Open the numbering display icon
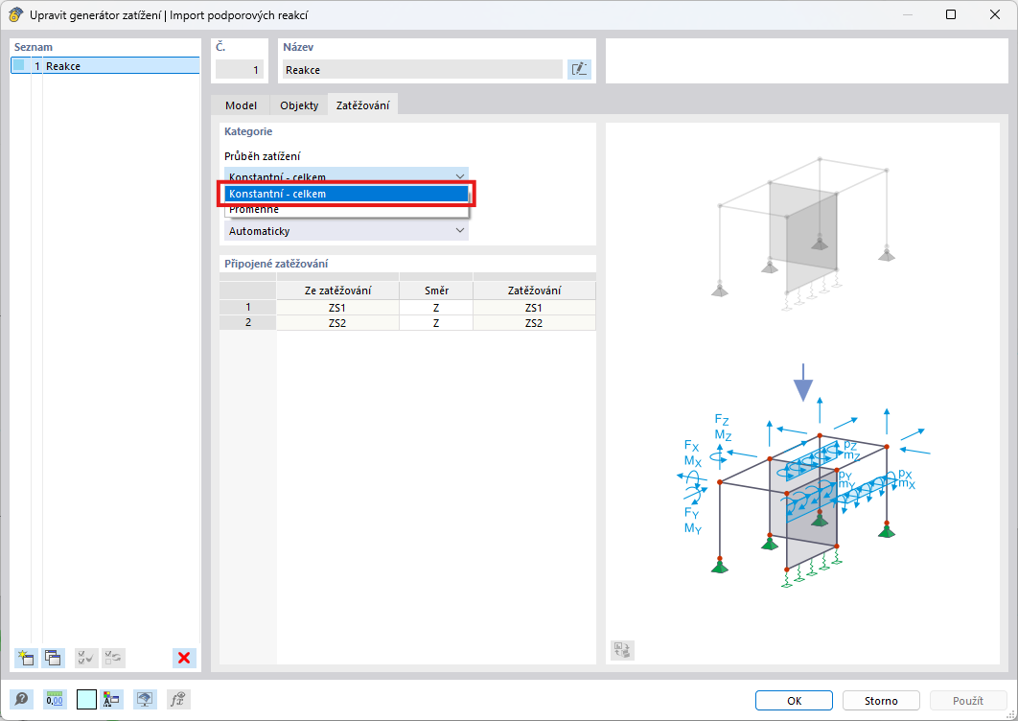Image resolution: width=1018 pixels, height=721 pixels. (111, 700)
